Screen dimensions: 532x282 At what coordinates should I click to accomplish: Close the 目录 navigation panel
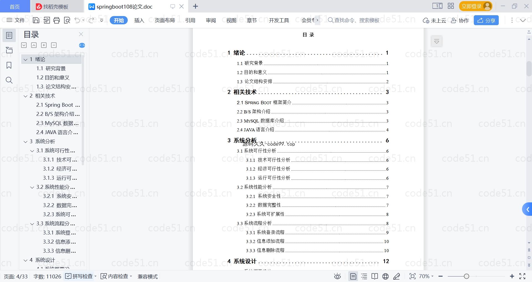[81, 34]
